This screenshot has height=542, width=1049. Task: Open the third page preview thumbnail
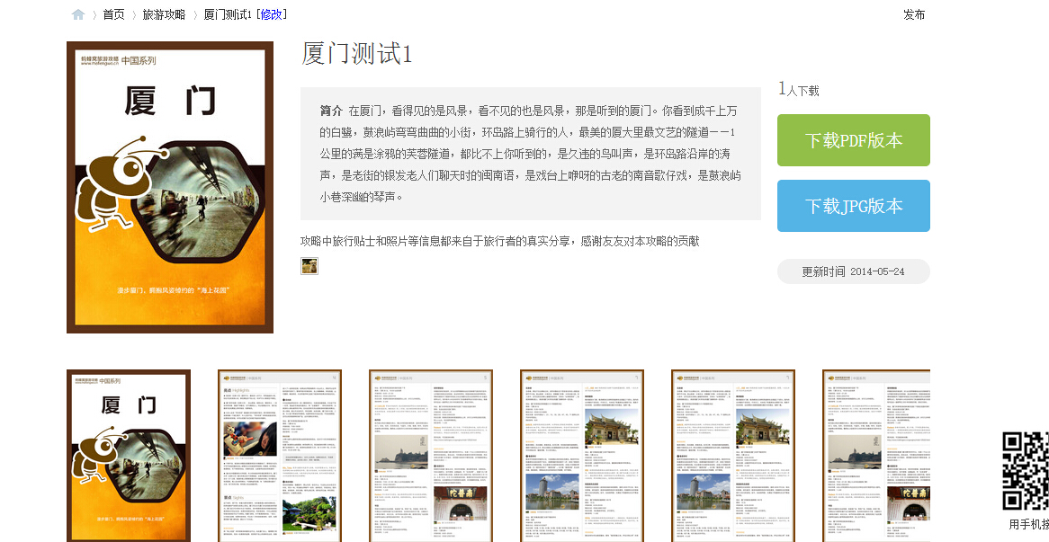pyautogui.click(x=431, y=456)
